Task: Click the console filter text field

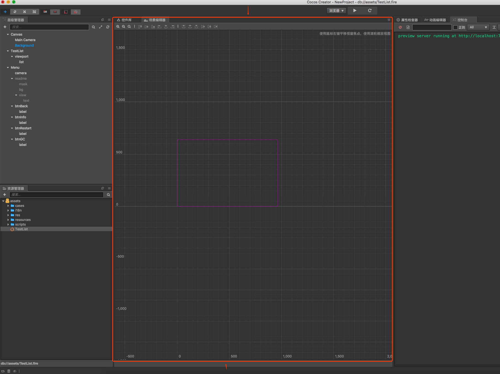Action: pos(432,27)
